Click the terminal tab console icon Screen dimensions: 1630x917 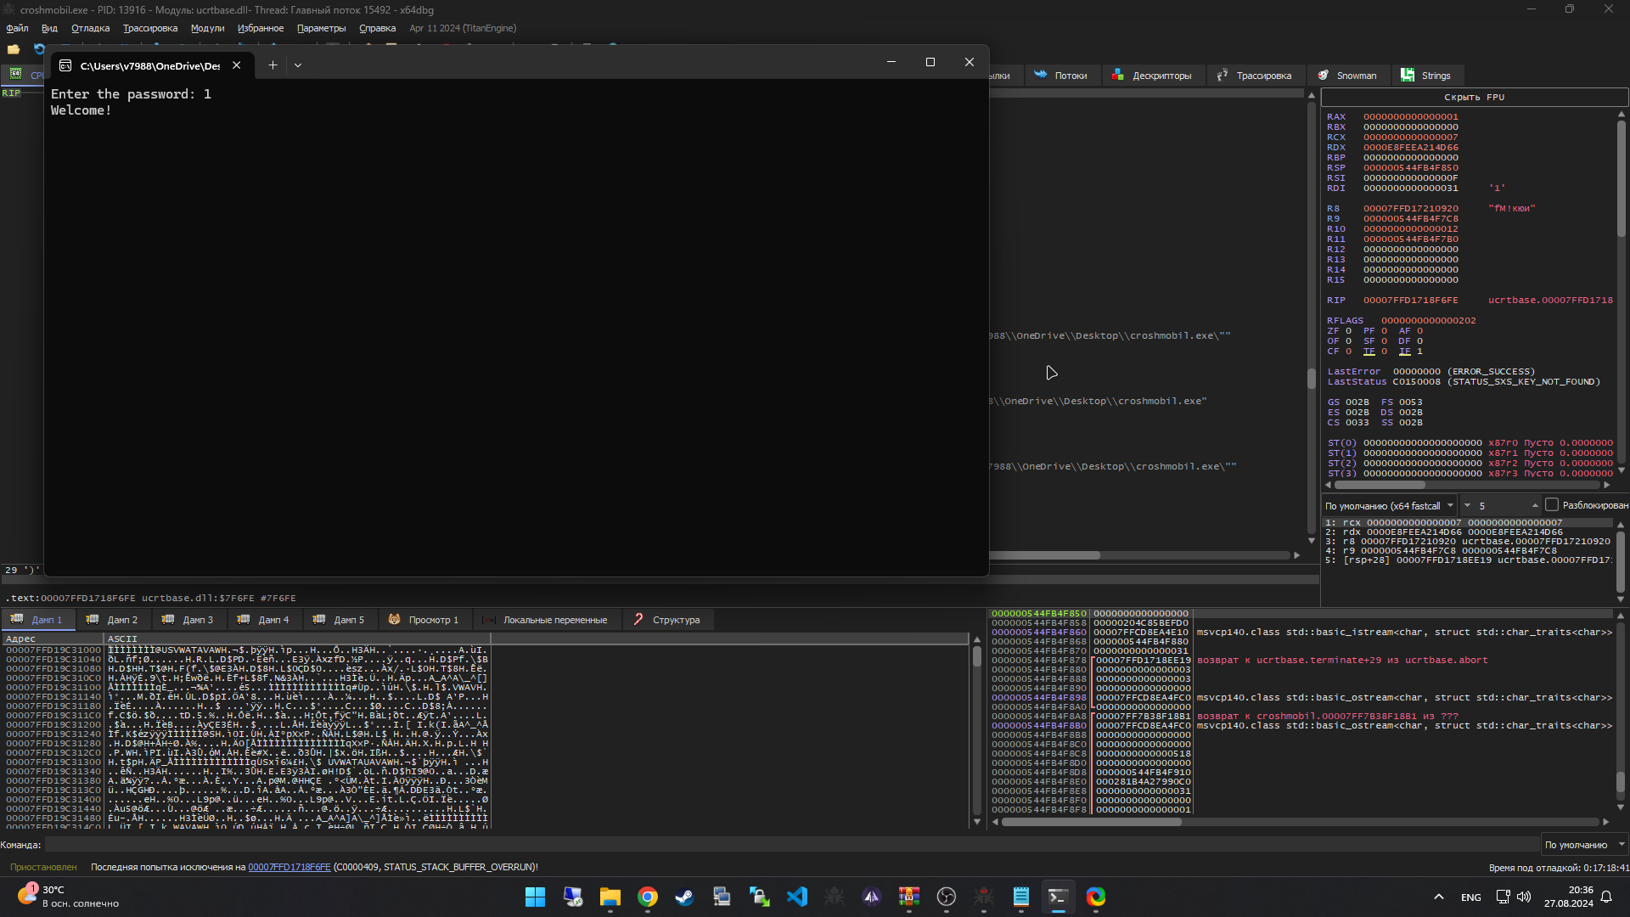coord(65,65)
